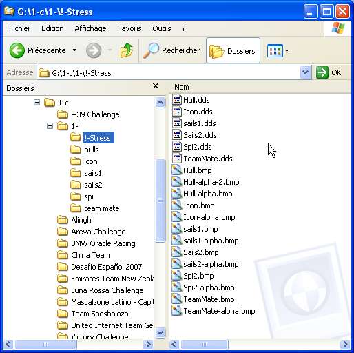Open the address bar dropdown arrow
The width and height of the screenshot is (354, 353).
click(x=305, y=72)
